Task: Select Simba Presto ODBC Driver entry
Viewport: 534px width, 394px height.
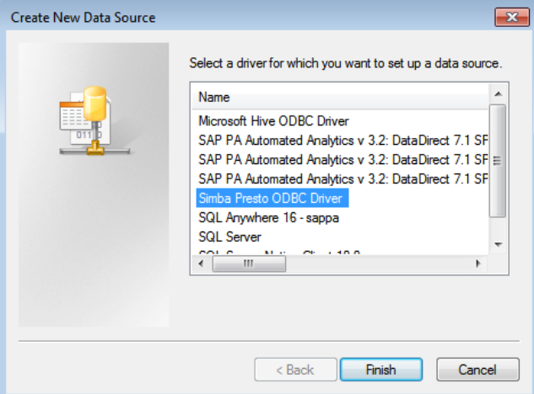Action: [272, 198]
